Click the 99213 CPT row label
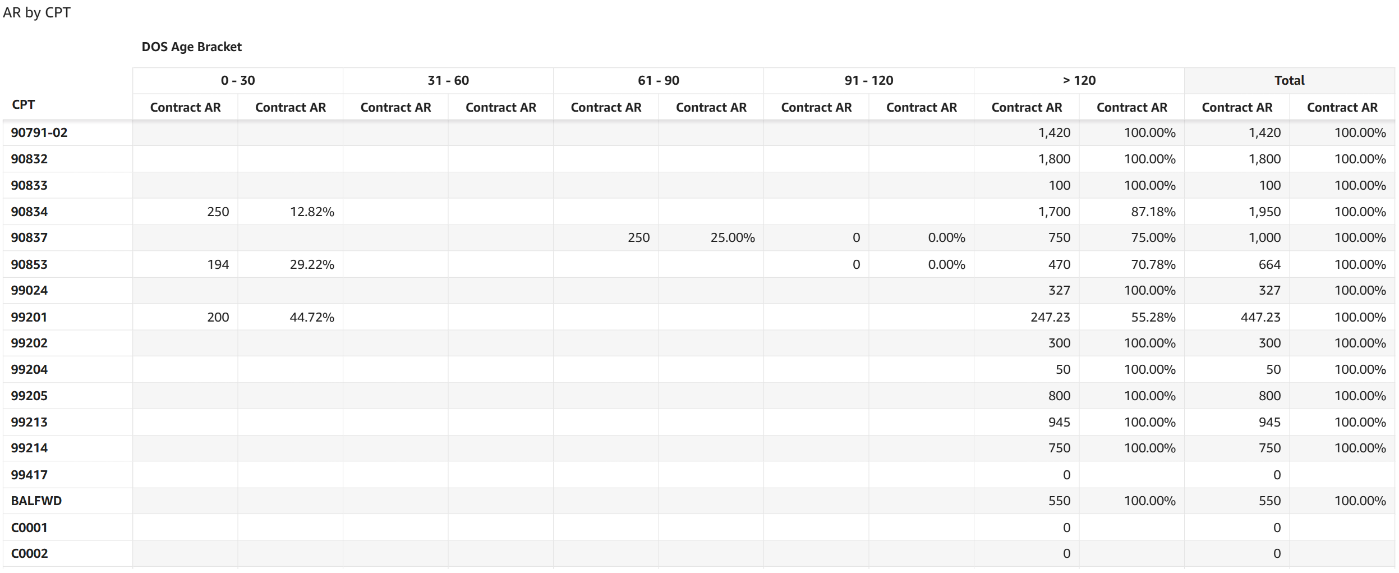1399x573 pixels. (x=29, y=422)
